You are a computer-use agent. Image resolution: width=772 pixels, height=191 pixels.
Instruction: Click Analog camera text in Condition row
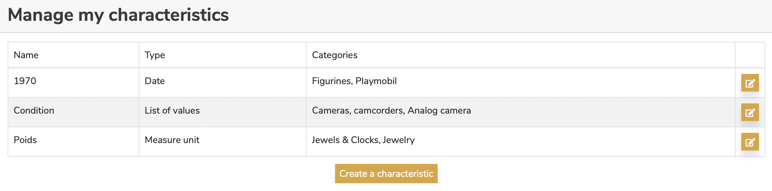tap(439, 110)
